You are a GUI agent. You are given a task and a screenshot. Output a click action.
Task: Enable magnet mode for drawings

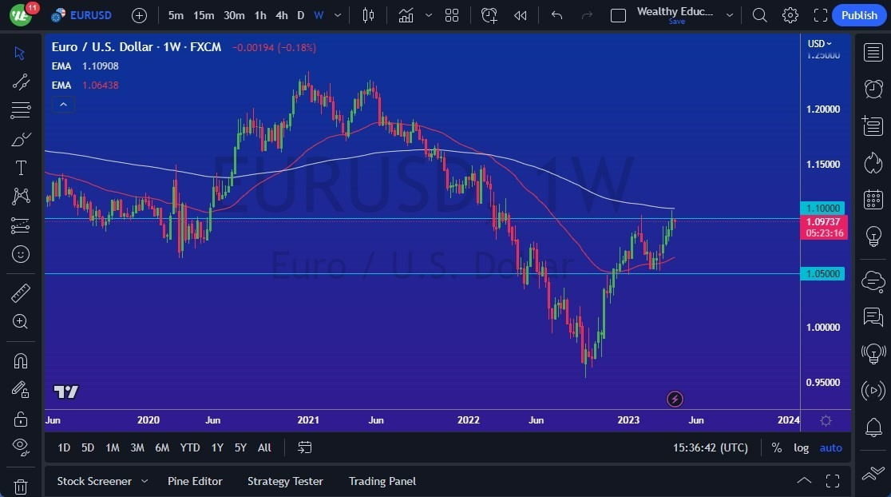[20, 360]
